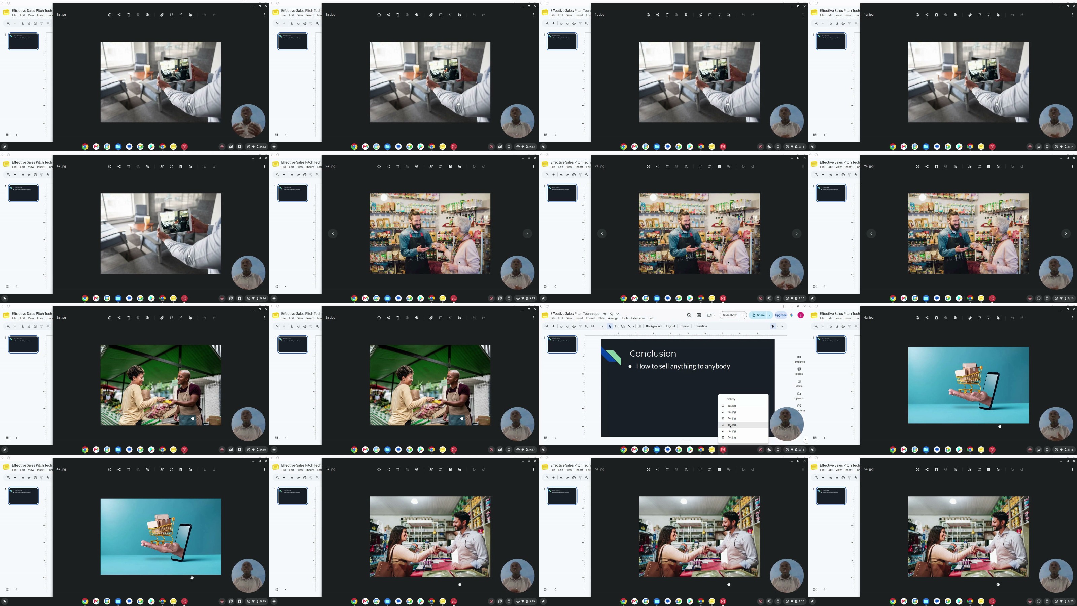Open the Templates side panel

[x=799, y=359]
